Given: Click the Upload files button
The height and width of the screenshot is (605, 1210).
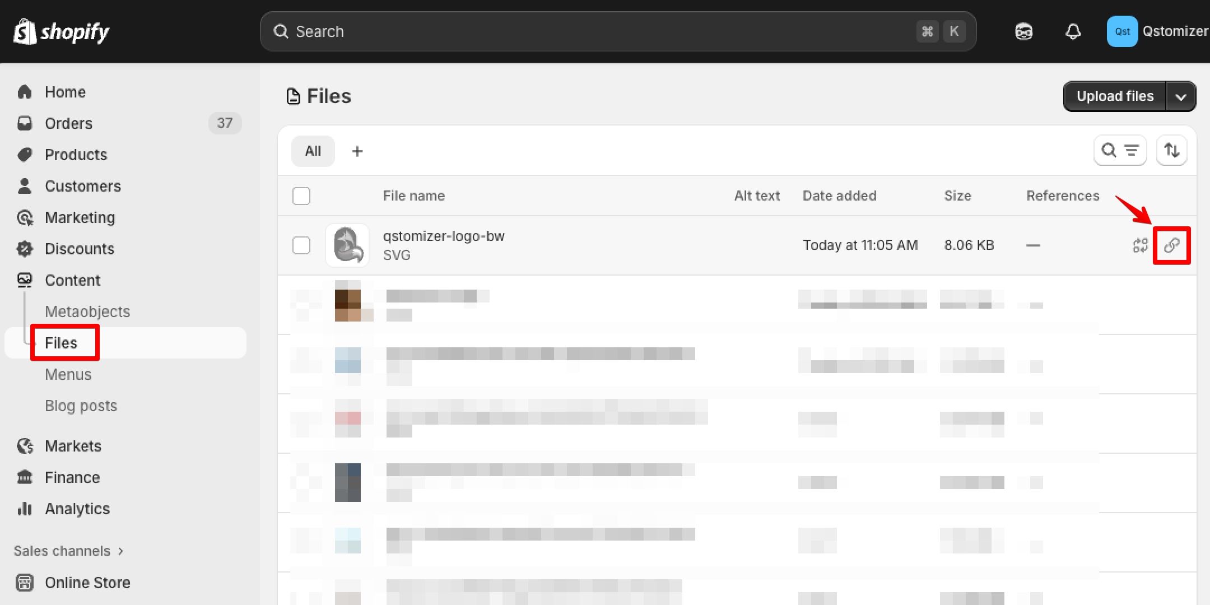Looking at the screenshot, I should (x=1114, y=96).
